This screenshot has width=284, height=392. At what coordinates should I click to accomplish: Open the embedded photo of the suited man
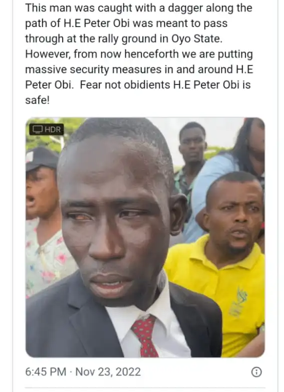[x=145, y=237]
